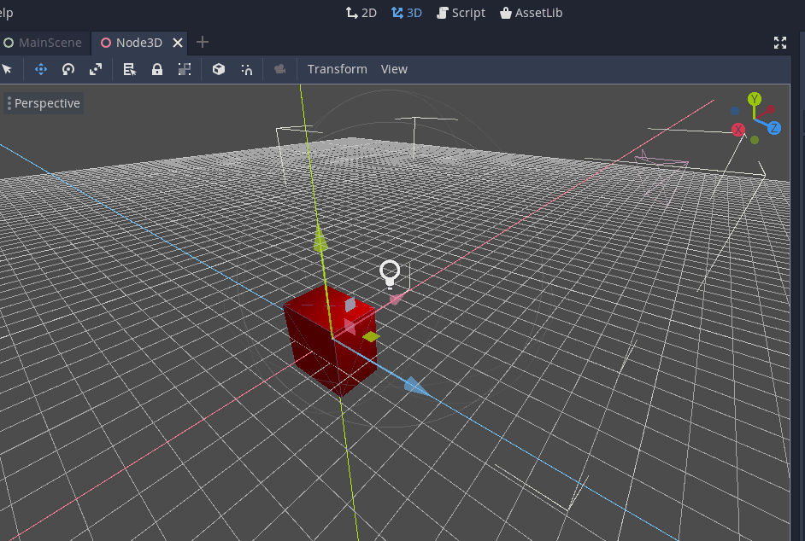Activate the Rotate mode tool
Screen dimensions: 805x541
click(x=68, y=69)
